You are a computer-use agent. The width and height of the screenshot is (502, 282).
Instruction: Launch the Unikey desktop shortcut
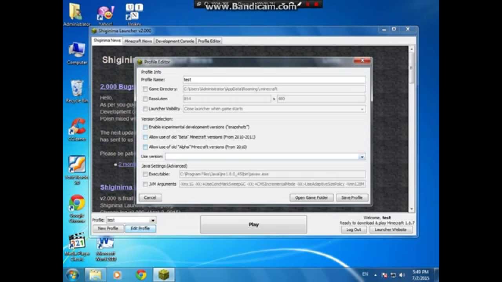click(x=134, y=14)
